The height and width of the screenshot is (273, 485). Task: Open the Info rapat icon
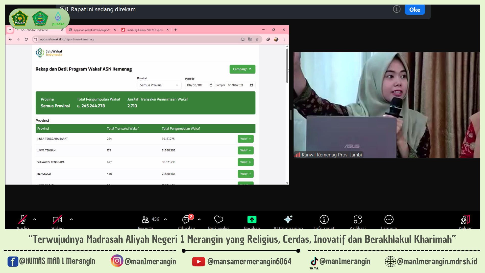pyautogui.click(x=324, y=219)
